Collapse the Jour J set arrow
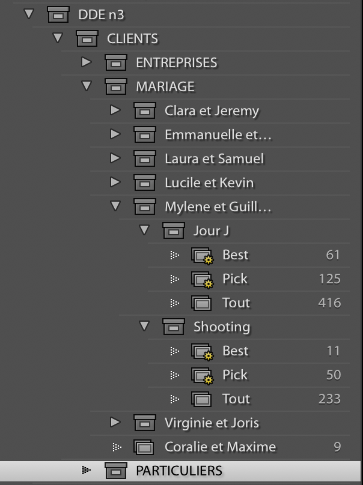 click(144, 230)
